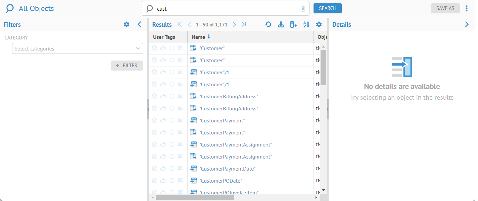The width and height of the screenshot is (478, 201).
Task: Collapse the Filters panel
Action: 140,24
